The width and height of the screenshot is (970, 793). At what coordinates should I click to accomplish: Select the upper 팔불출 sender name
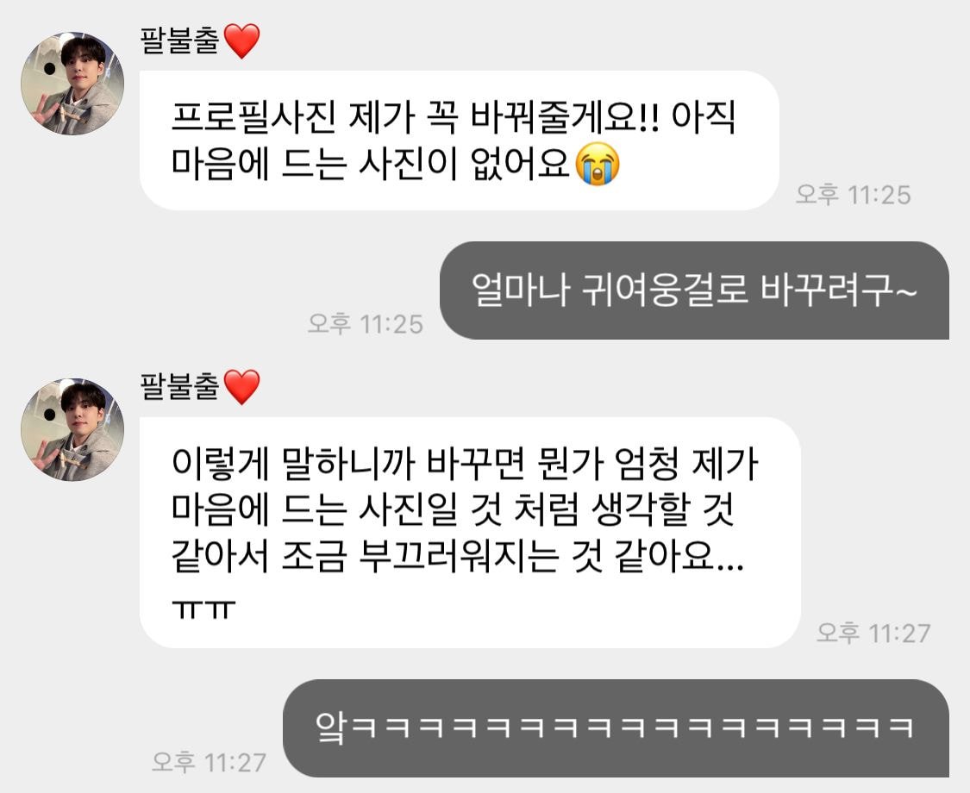pos(180,41)
